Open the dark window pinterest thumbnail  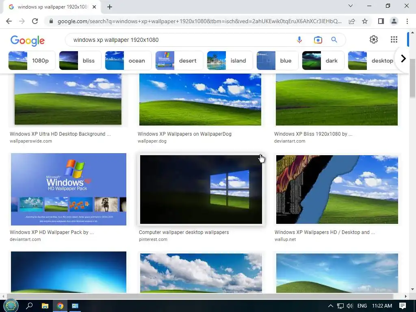point(201,189)
